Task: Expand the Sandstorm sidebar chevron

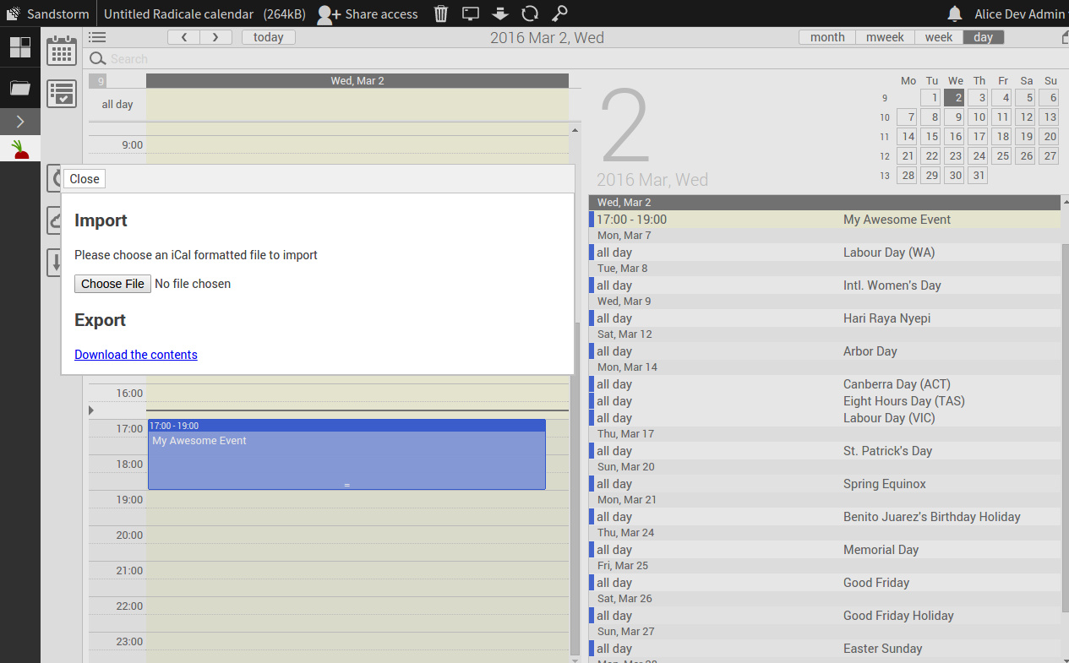Action: [20, 122]
